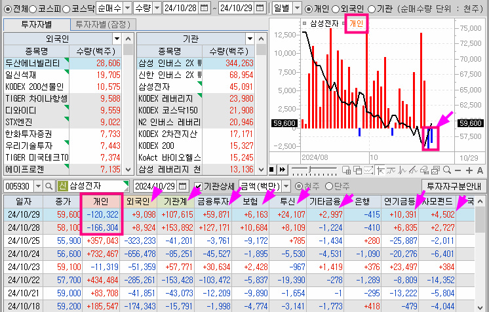The width and height of the screenshot is (489, 312).
Task: Select the 일신석재 row
Action: pos(63,75)
